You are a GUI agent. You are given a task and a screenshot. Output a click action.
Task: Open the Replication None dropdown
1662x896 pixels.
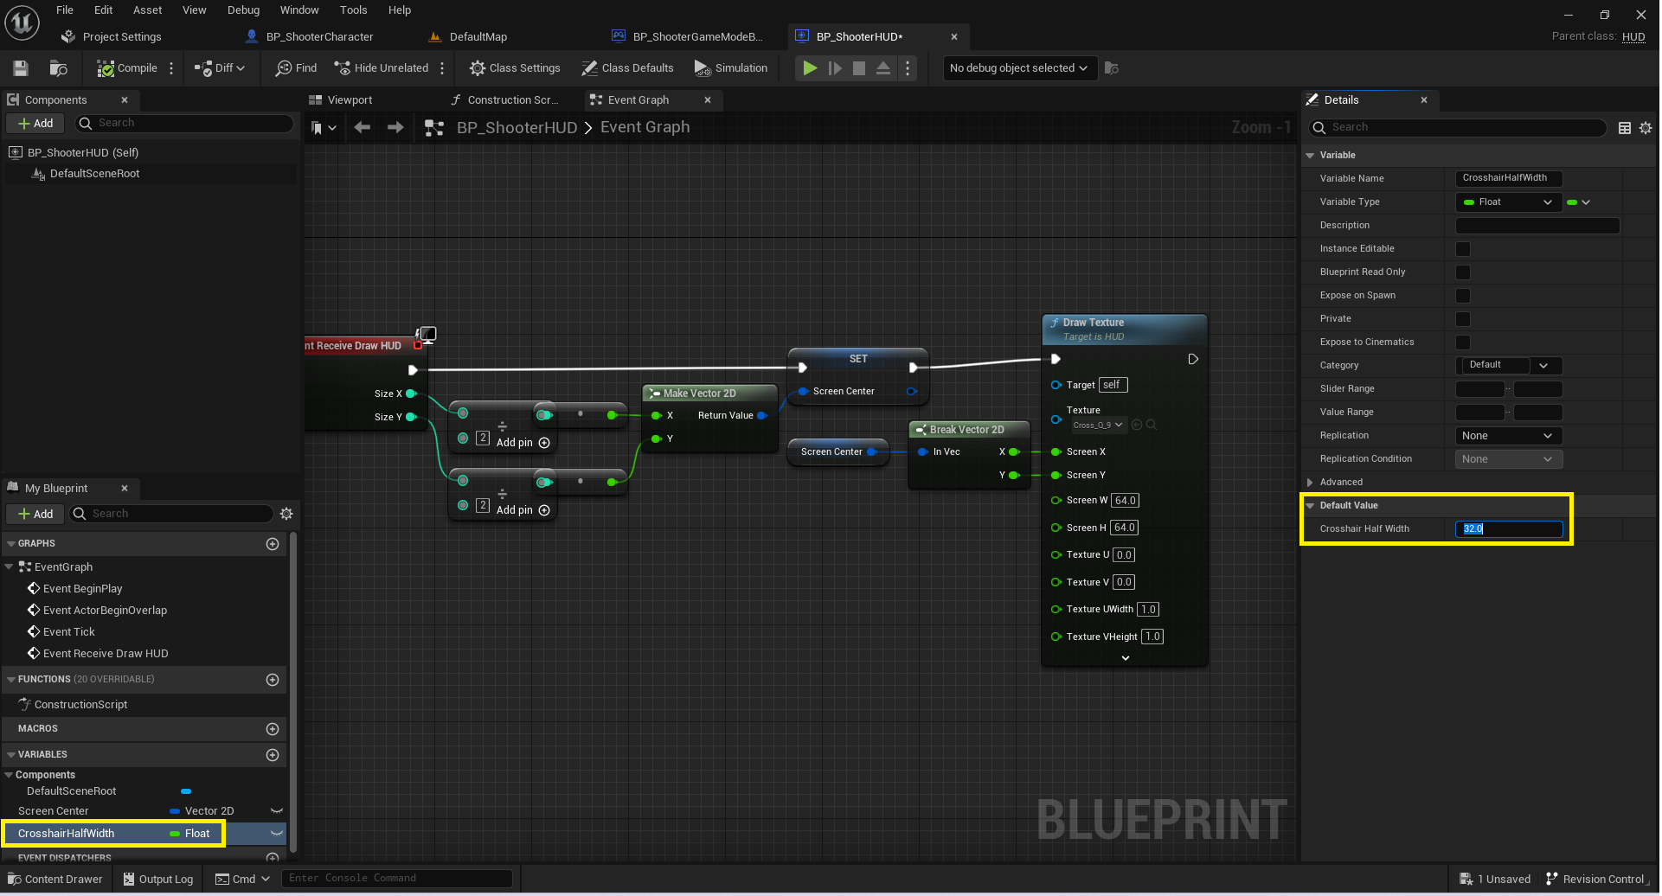1509,436
